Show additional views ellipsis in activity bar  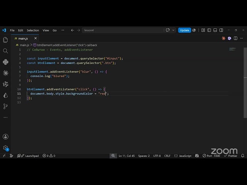pos(5,117)
